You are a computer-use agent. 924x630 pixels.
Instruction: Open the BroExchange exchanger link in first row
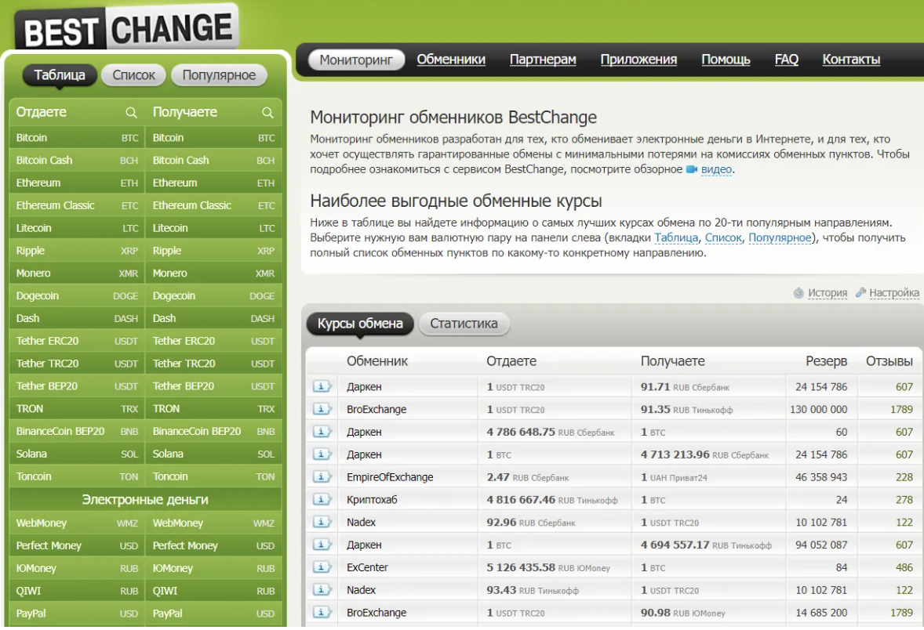pos(377,409)
